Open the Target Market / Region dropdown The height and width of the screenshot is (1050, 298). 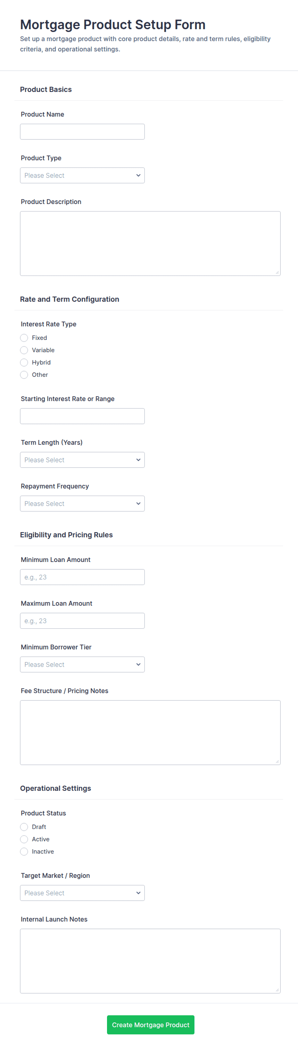click(82, 892)
